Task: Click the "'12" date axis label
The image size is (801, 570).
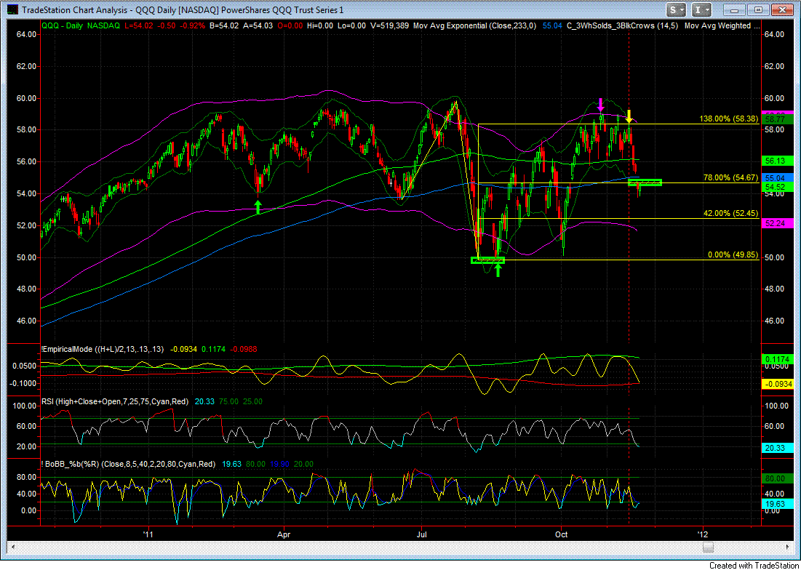Action: click(703, 534)
